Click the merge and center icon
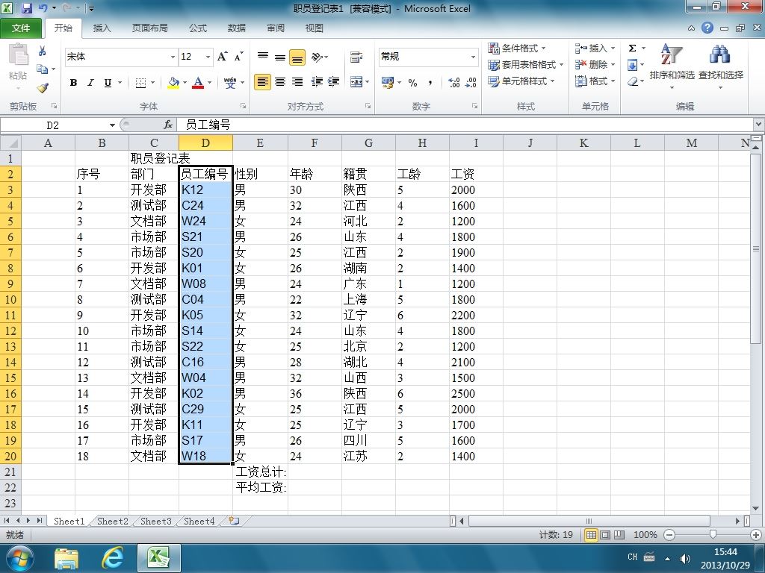 click(x=356, y=82)
